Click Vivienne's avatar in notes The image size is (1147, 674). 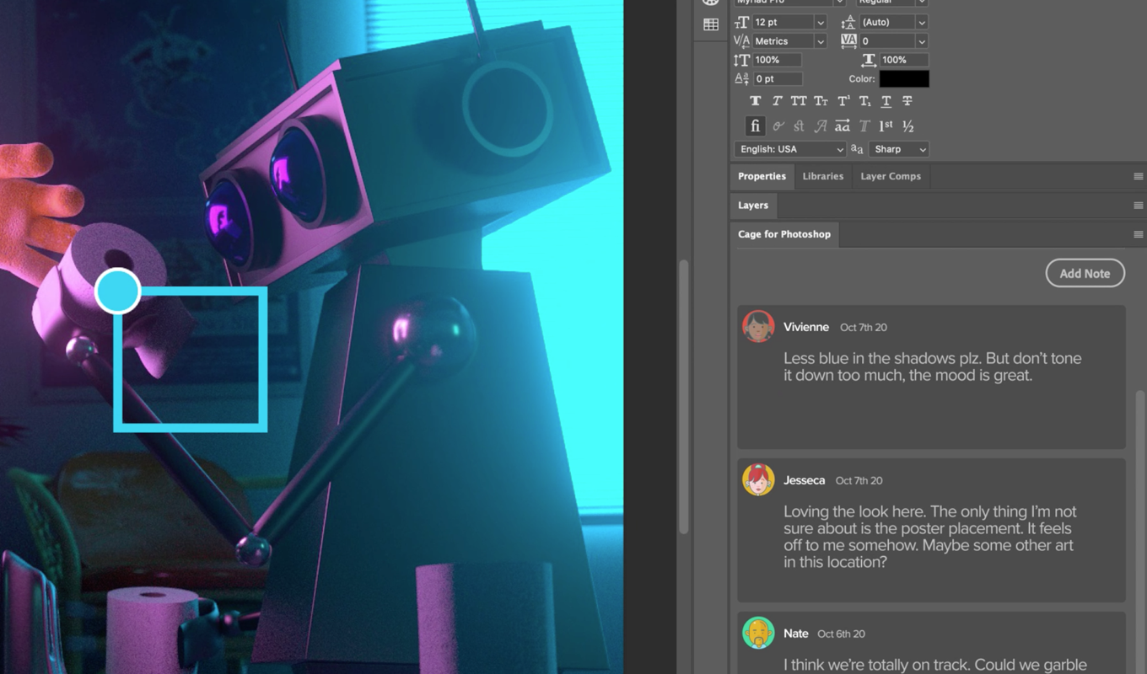click(x=758, y=326)
